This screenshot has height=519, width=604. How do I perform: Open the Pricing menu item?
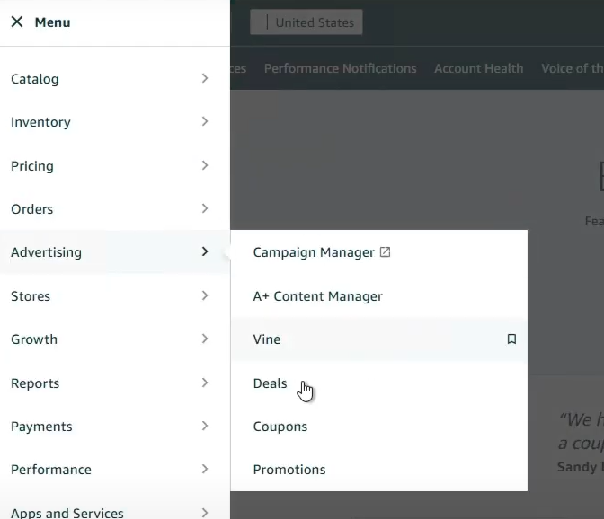[x=115, y=165]
